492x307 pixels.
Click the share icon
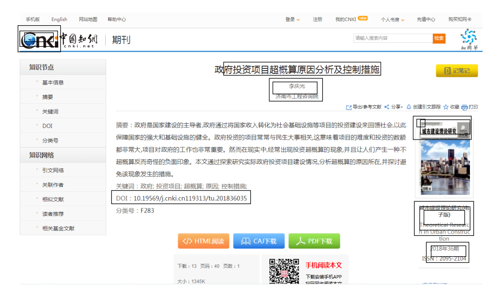pos(387,107)
